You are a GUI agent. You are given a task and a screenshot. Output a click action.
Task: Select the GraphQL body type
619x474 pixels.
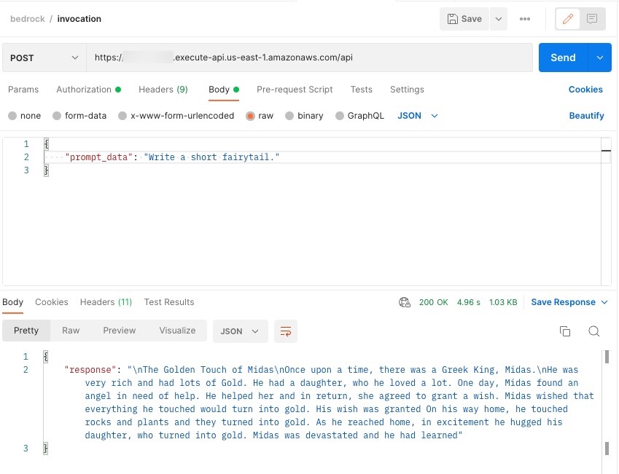click(x=359, y=116)
